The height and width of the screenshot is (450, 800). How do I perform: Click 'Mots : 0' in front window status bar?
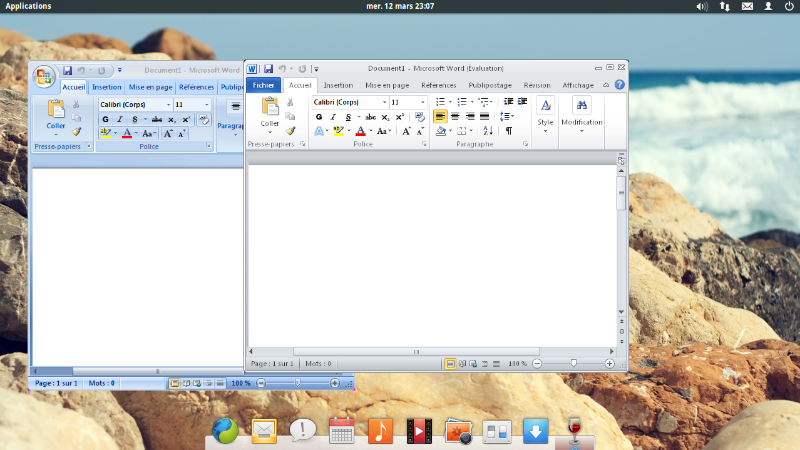[319, 364]
